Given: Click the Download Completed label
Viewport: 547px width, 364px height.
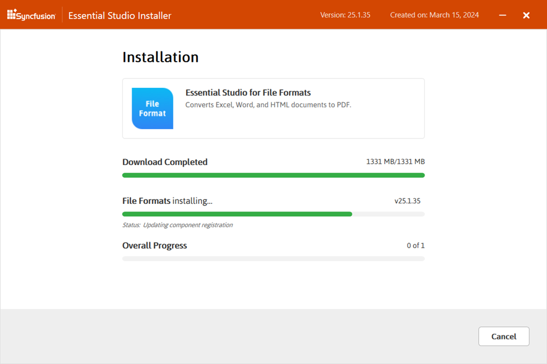Looking at the screenshot, I should [x=165, y=162].
